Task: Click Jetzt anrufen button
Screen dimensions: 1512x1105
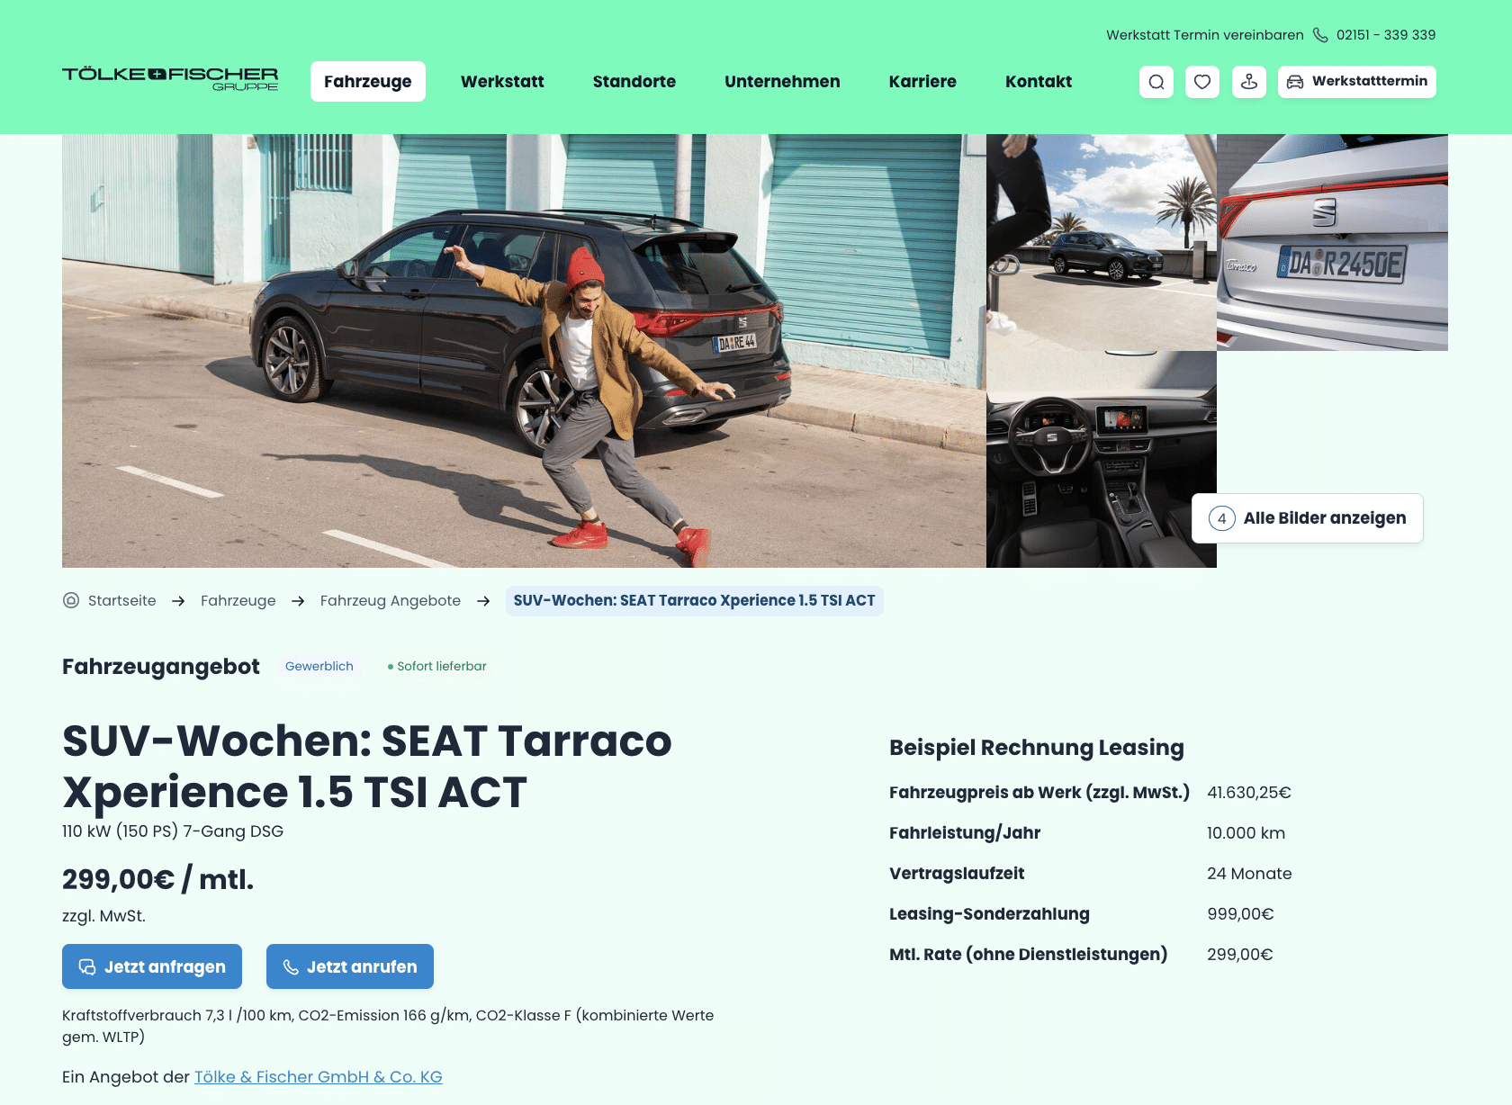Action: [x=350, y=966]
